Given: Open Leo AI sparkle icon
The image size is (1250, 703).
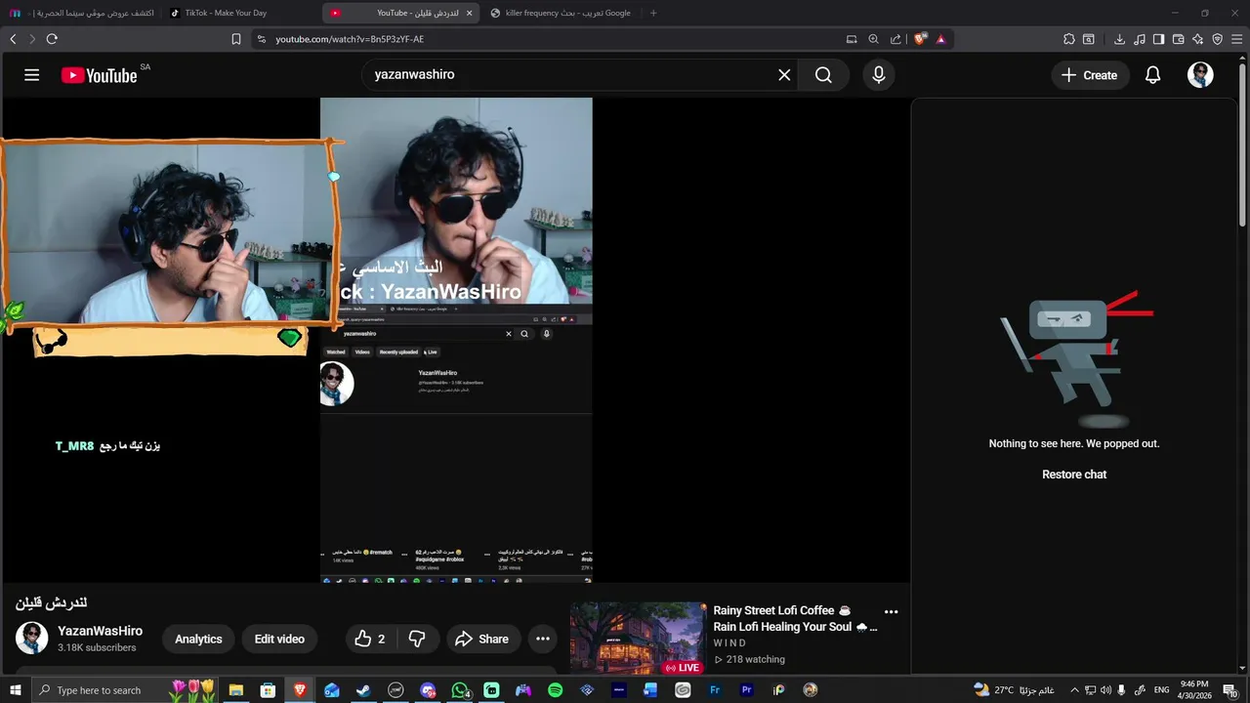Looking at the screenshot, I should click(1197, 39).
